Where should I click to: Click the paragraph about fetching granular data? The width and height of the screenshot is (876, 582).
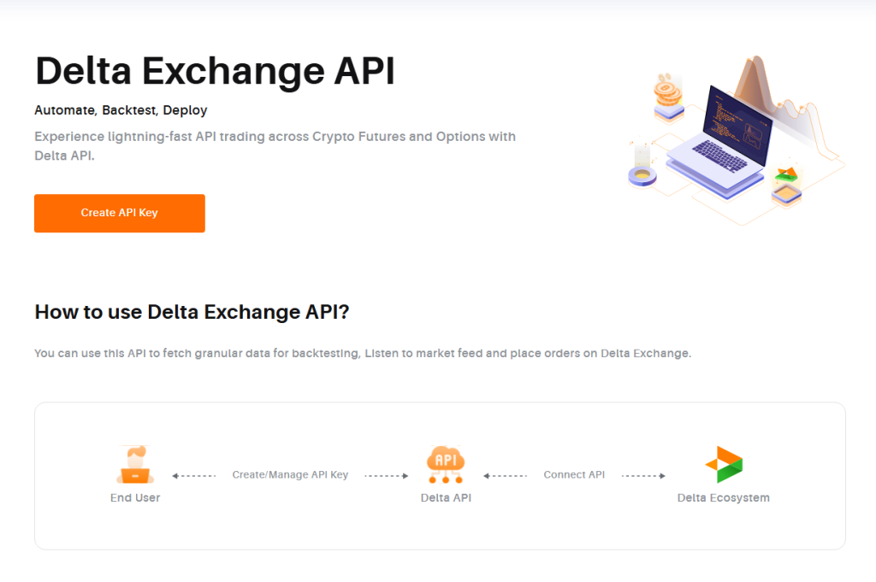(362, 353)
